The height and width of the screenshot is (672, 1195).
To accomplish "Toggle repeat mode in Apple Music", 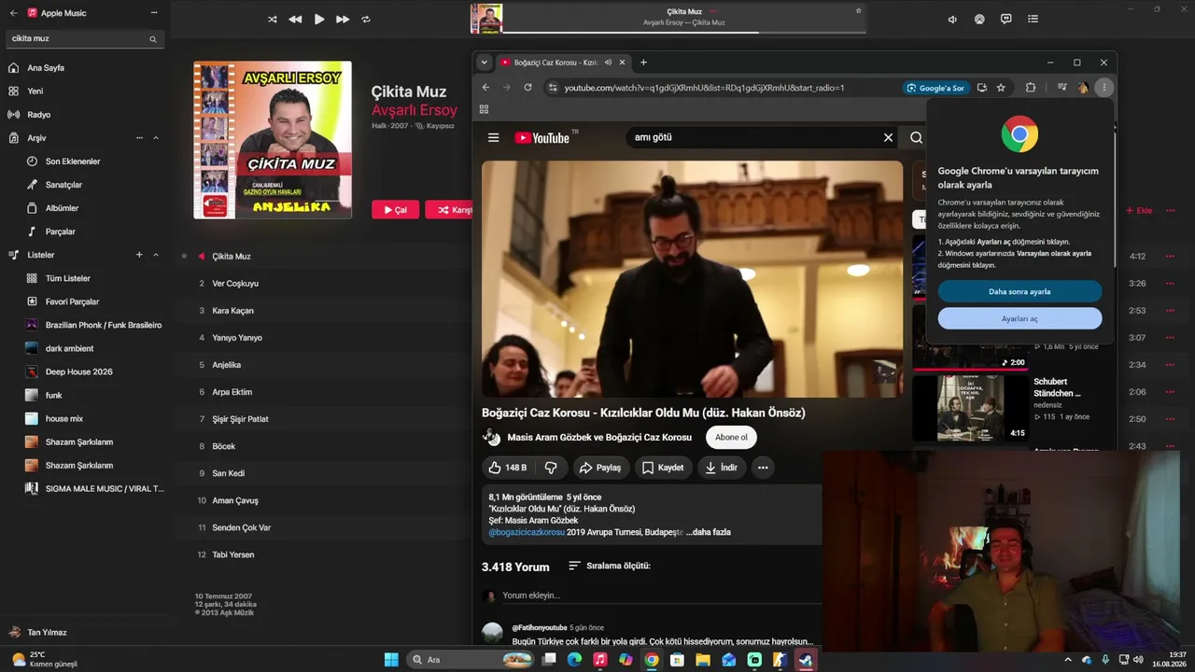I will (366, 19).
